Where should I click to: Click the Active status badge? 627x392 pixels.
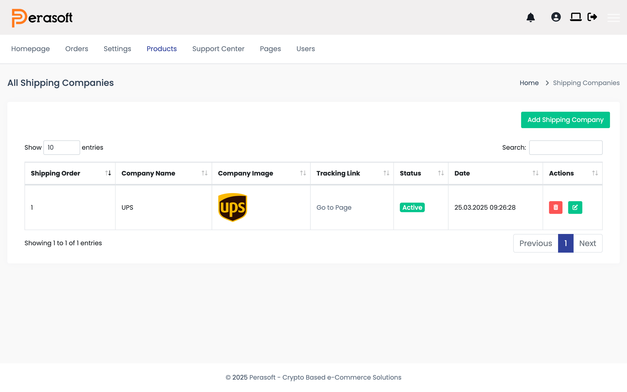pyautogui.click(x=412, y=207)
